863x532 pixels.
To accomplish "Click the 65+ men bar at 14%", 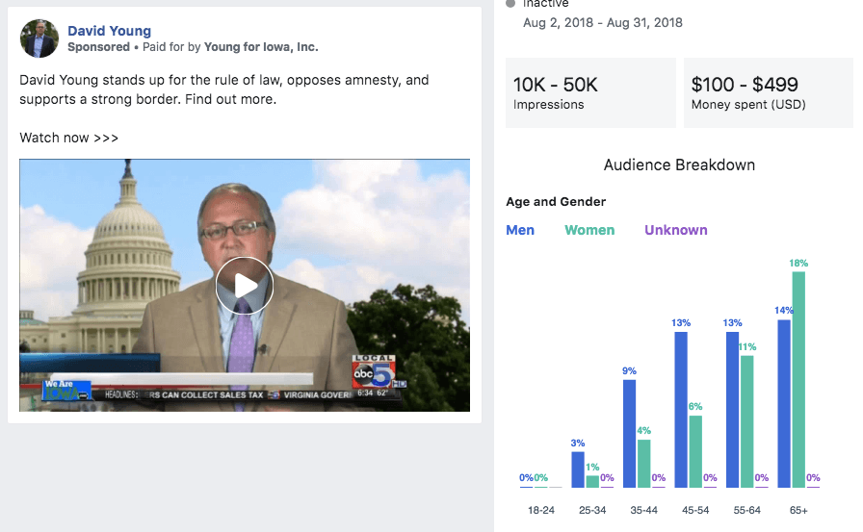I will point(783,404).
